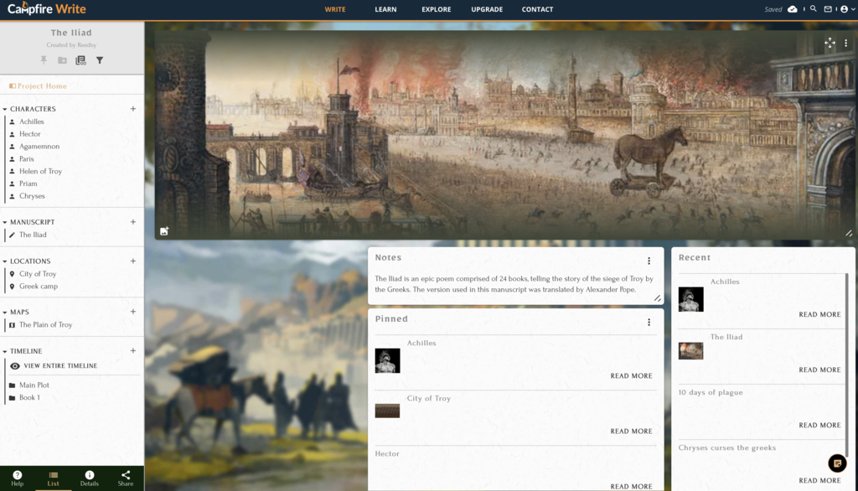Open Notes panel three-dot menu
This screenshot has height=491, width=858.
point(649,261)
